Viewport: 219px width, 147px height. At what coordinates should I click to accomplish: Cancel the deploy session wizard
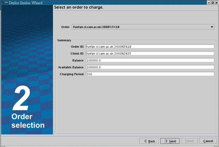tap(208, 141)
